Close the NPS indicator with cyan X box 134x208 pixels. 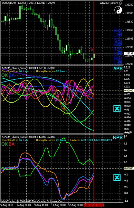[x=117, y=177]
